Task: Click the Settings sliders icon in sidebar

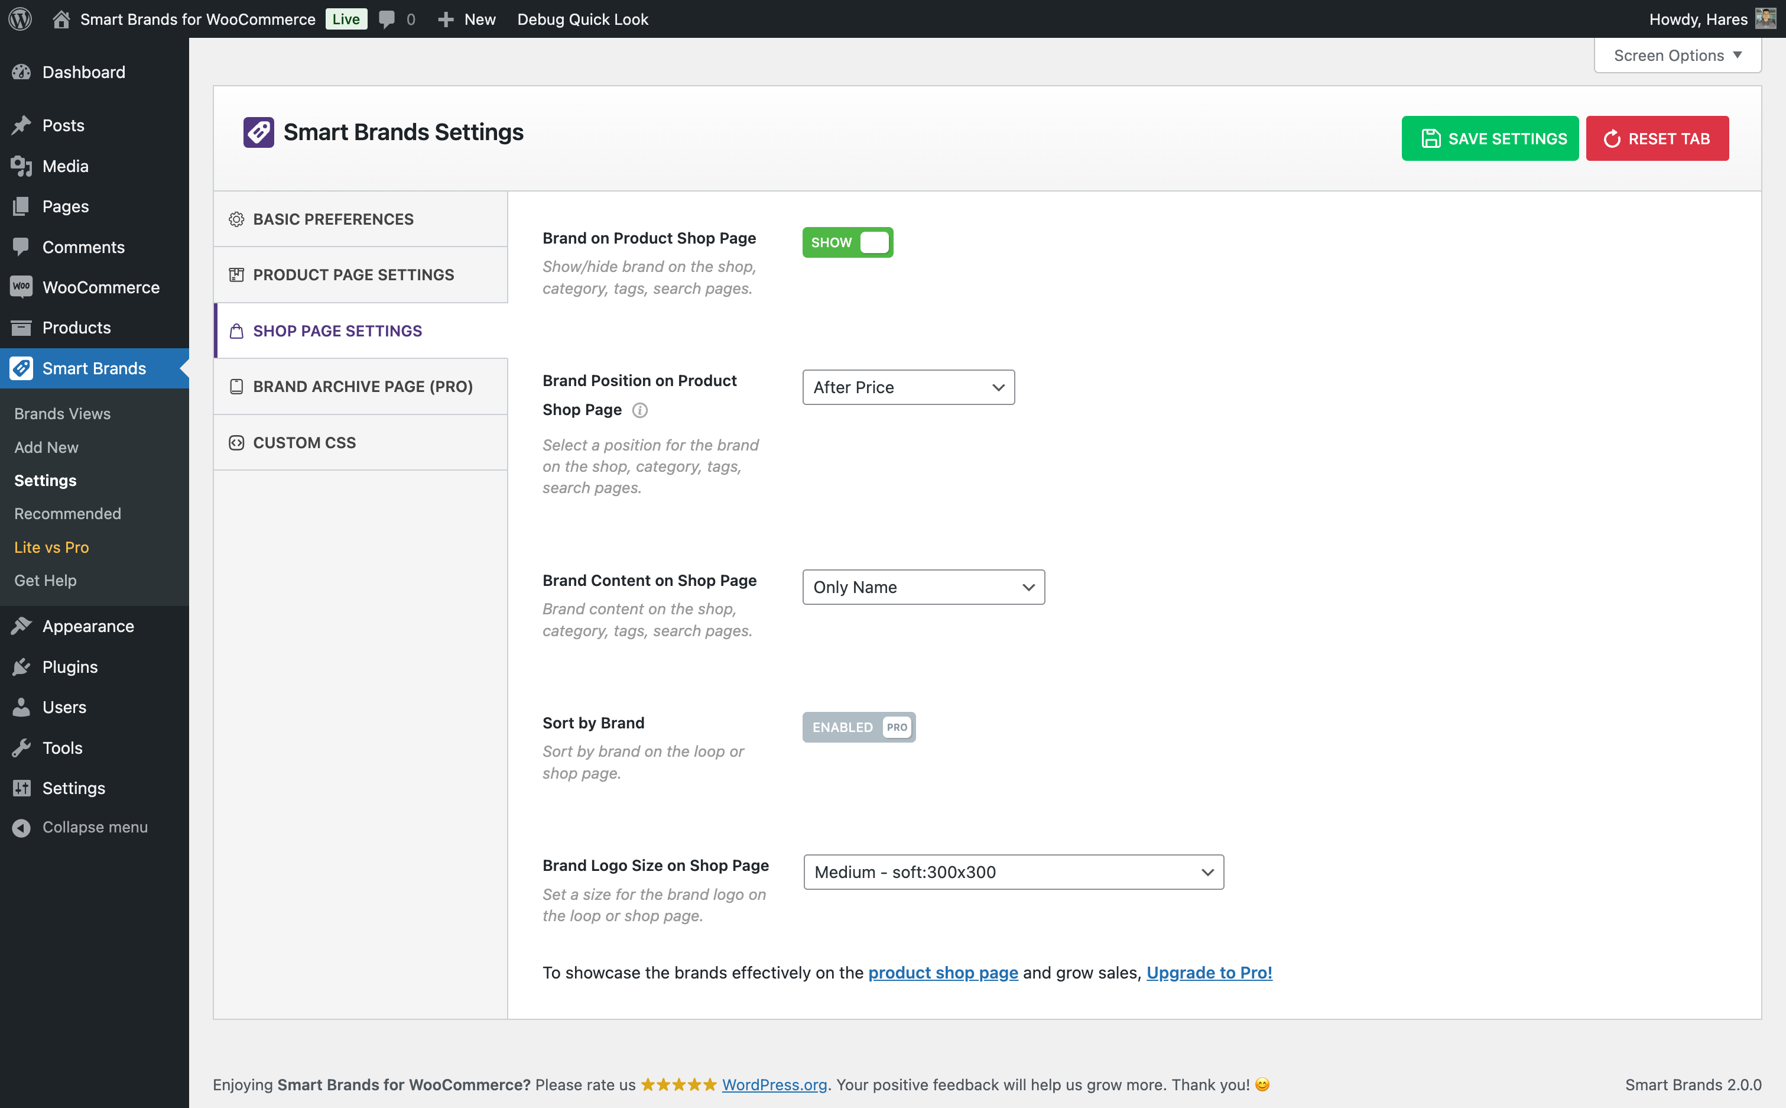Action: [21, 789]
